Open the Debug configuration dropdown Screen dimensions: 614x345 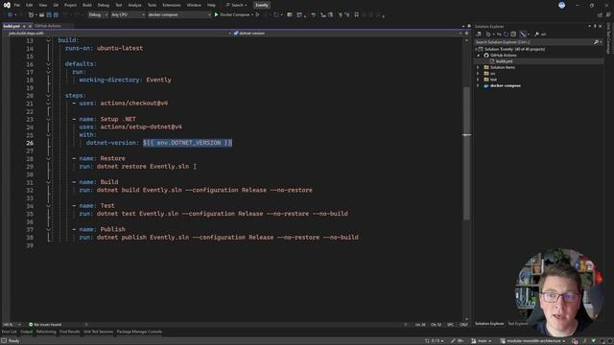coord(98,15)
